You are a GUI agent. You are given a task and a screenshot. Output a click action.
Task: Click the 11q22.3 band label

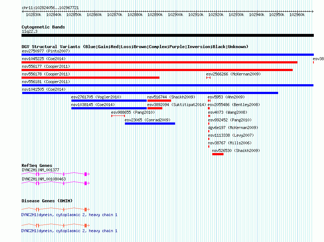pos(29,32)
